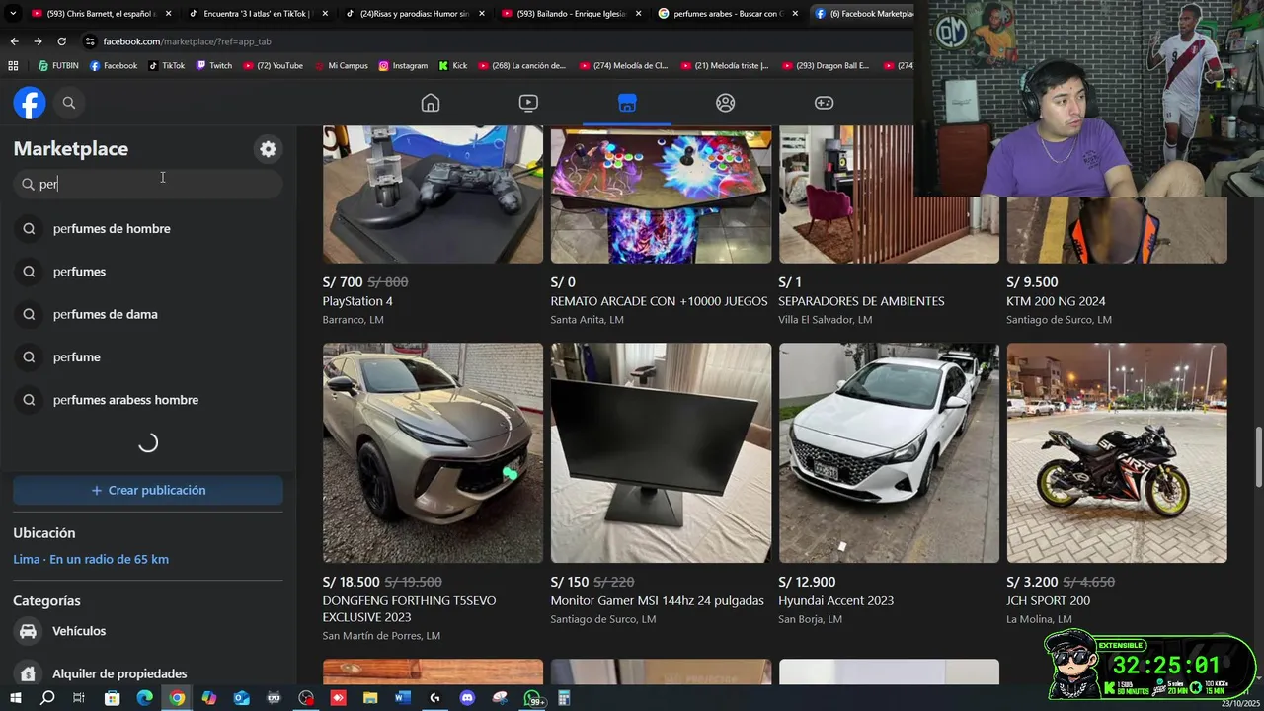The width and height of the screenshot is (1264, 711).
Task: Open the Hyundai Accent 2023 listing photo
Action: (889, 453)
